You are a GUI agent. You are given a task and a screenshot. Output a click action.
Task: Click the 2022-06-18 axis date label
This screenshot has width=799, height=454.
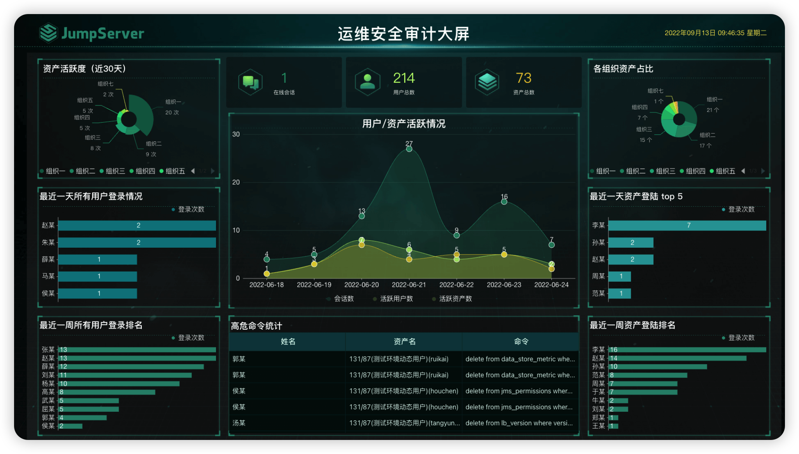tap(266, 285)
